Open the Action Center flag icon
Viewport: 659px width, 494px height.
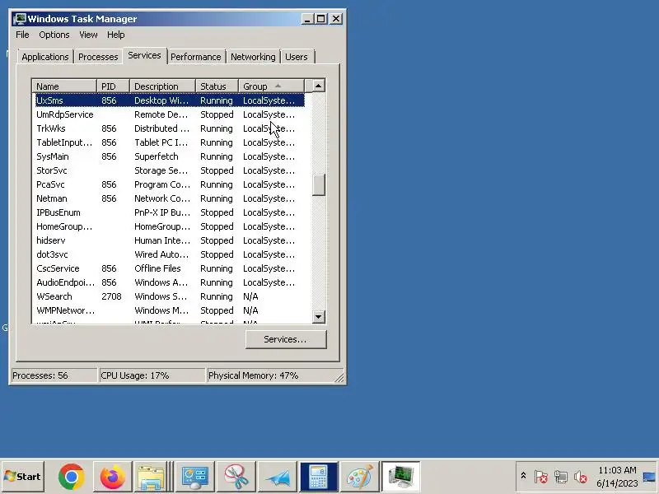click(540, 477)
